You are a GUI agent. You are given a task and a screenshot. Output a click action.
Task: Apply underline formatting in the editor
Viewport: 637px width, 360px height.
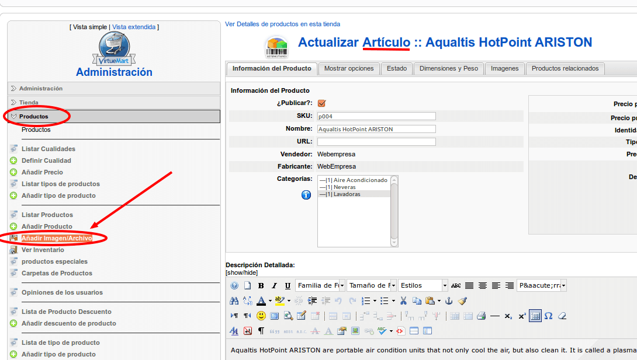[288, 285]
